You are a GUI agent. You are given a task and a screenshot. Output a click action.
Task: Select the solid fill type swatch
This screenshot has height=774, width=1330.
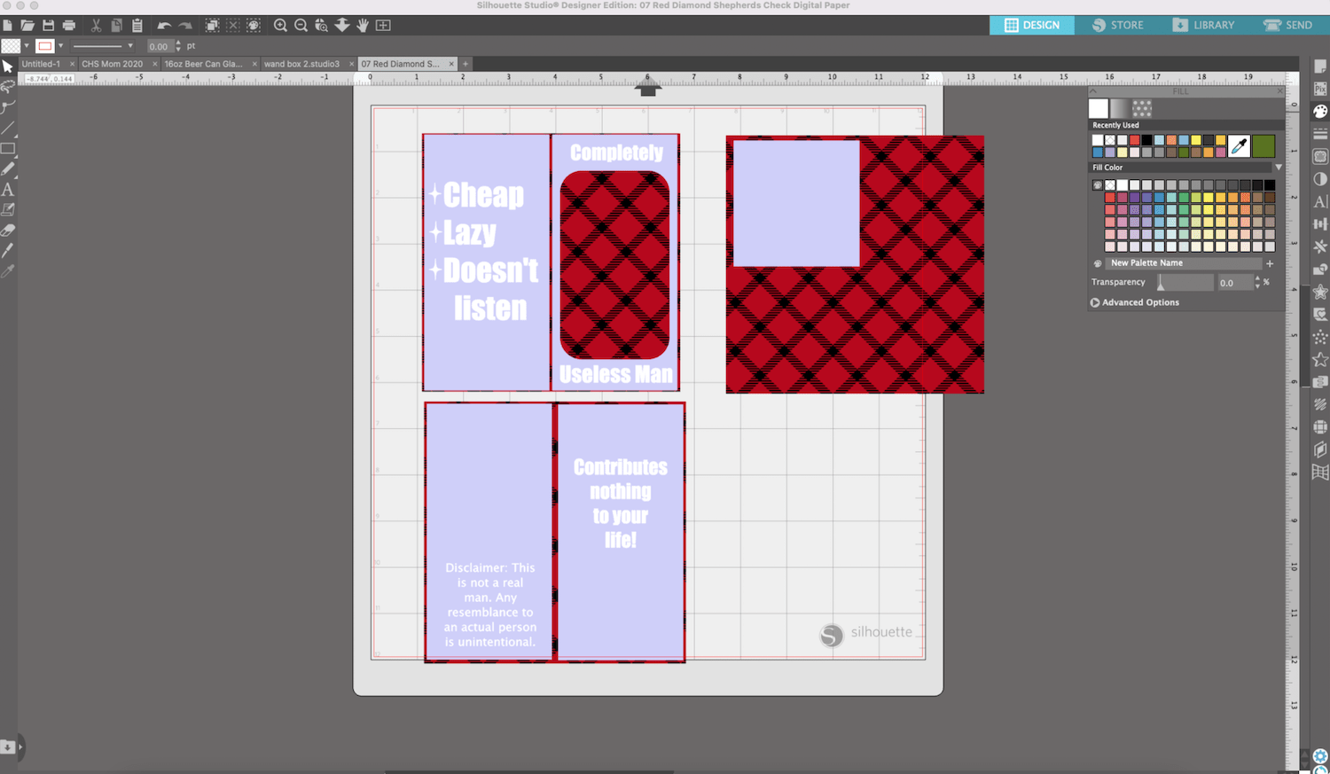(1099, 108)
